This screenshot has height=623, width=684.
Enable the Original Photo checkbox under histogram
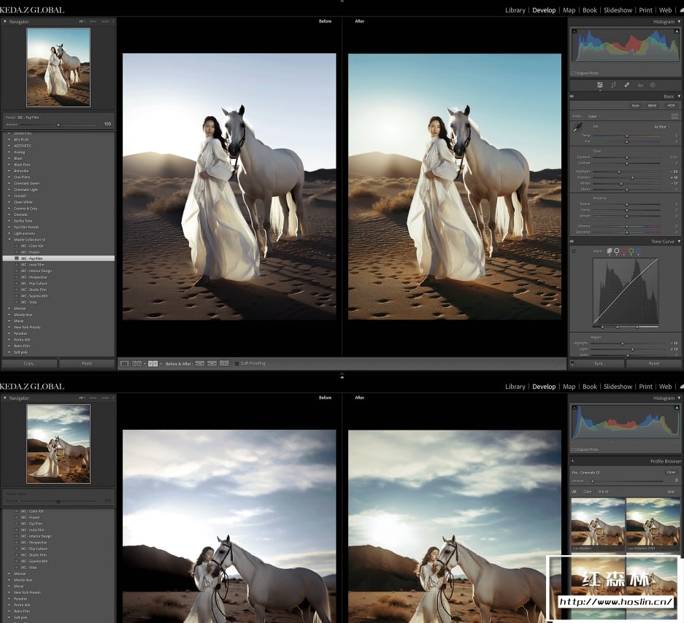click(x=573, y=73)
